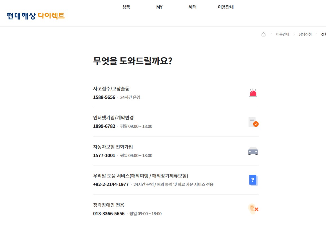Screen dimensions: 326x229
Task: Select the car icon for 자동차보험 전화가입
Action: pos(253,151)
